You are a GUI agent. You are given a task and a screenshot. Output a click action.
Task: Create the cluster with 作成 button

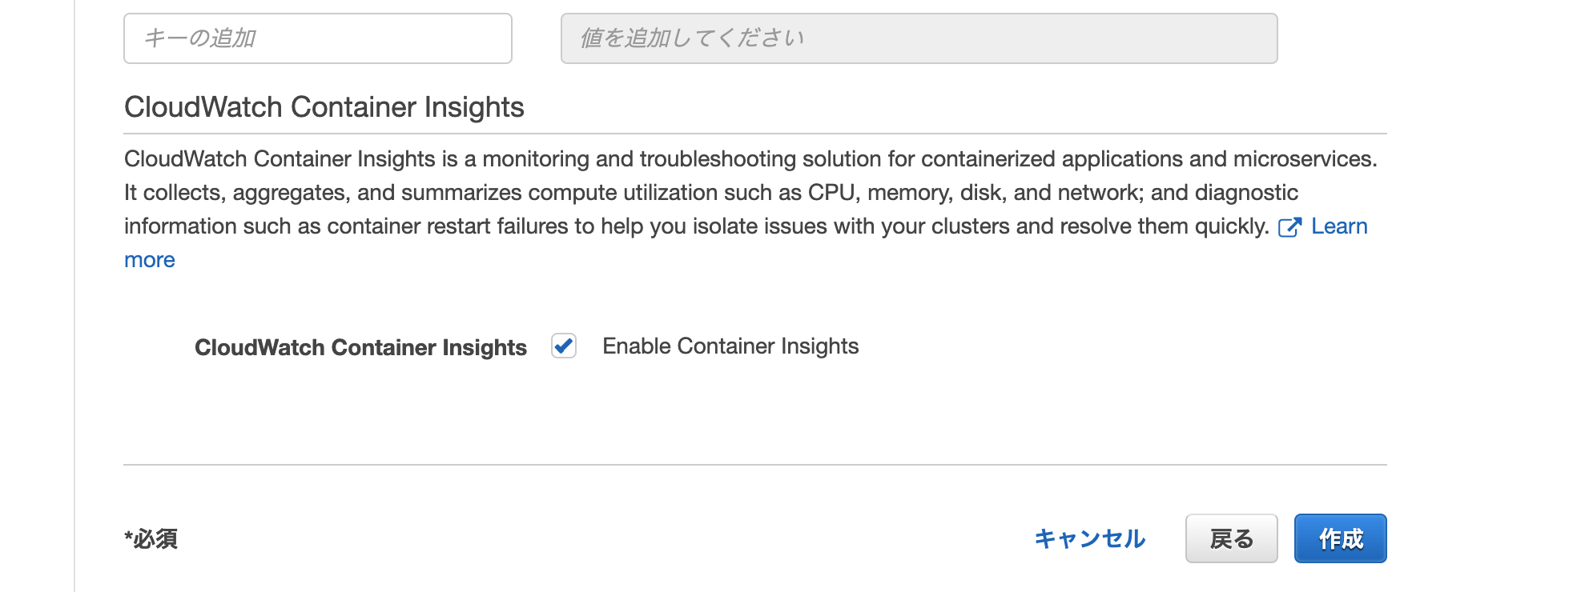(1340, 538)
